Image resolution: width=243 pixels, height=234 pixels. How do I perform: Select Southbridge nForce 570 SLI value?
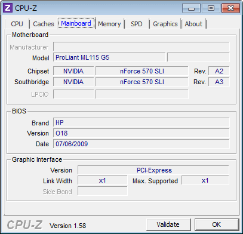142,82
